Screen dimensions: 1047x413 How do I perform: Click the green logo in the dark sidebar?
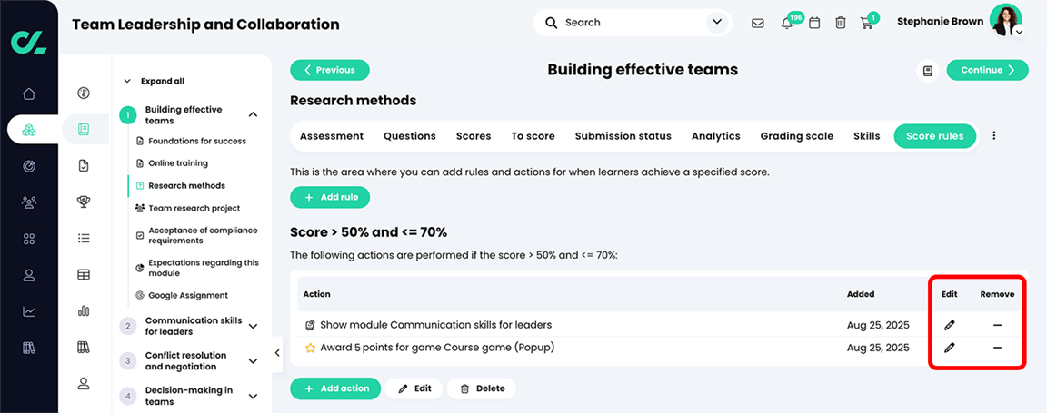pyautogui.click(x=29, y=42)
